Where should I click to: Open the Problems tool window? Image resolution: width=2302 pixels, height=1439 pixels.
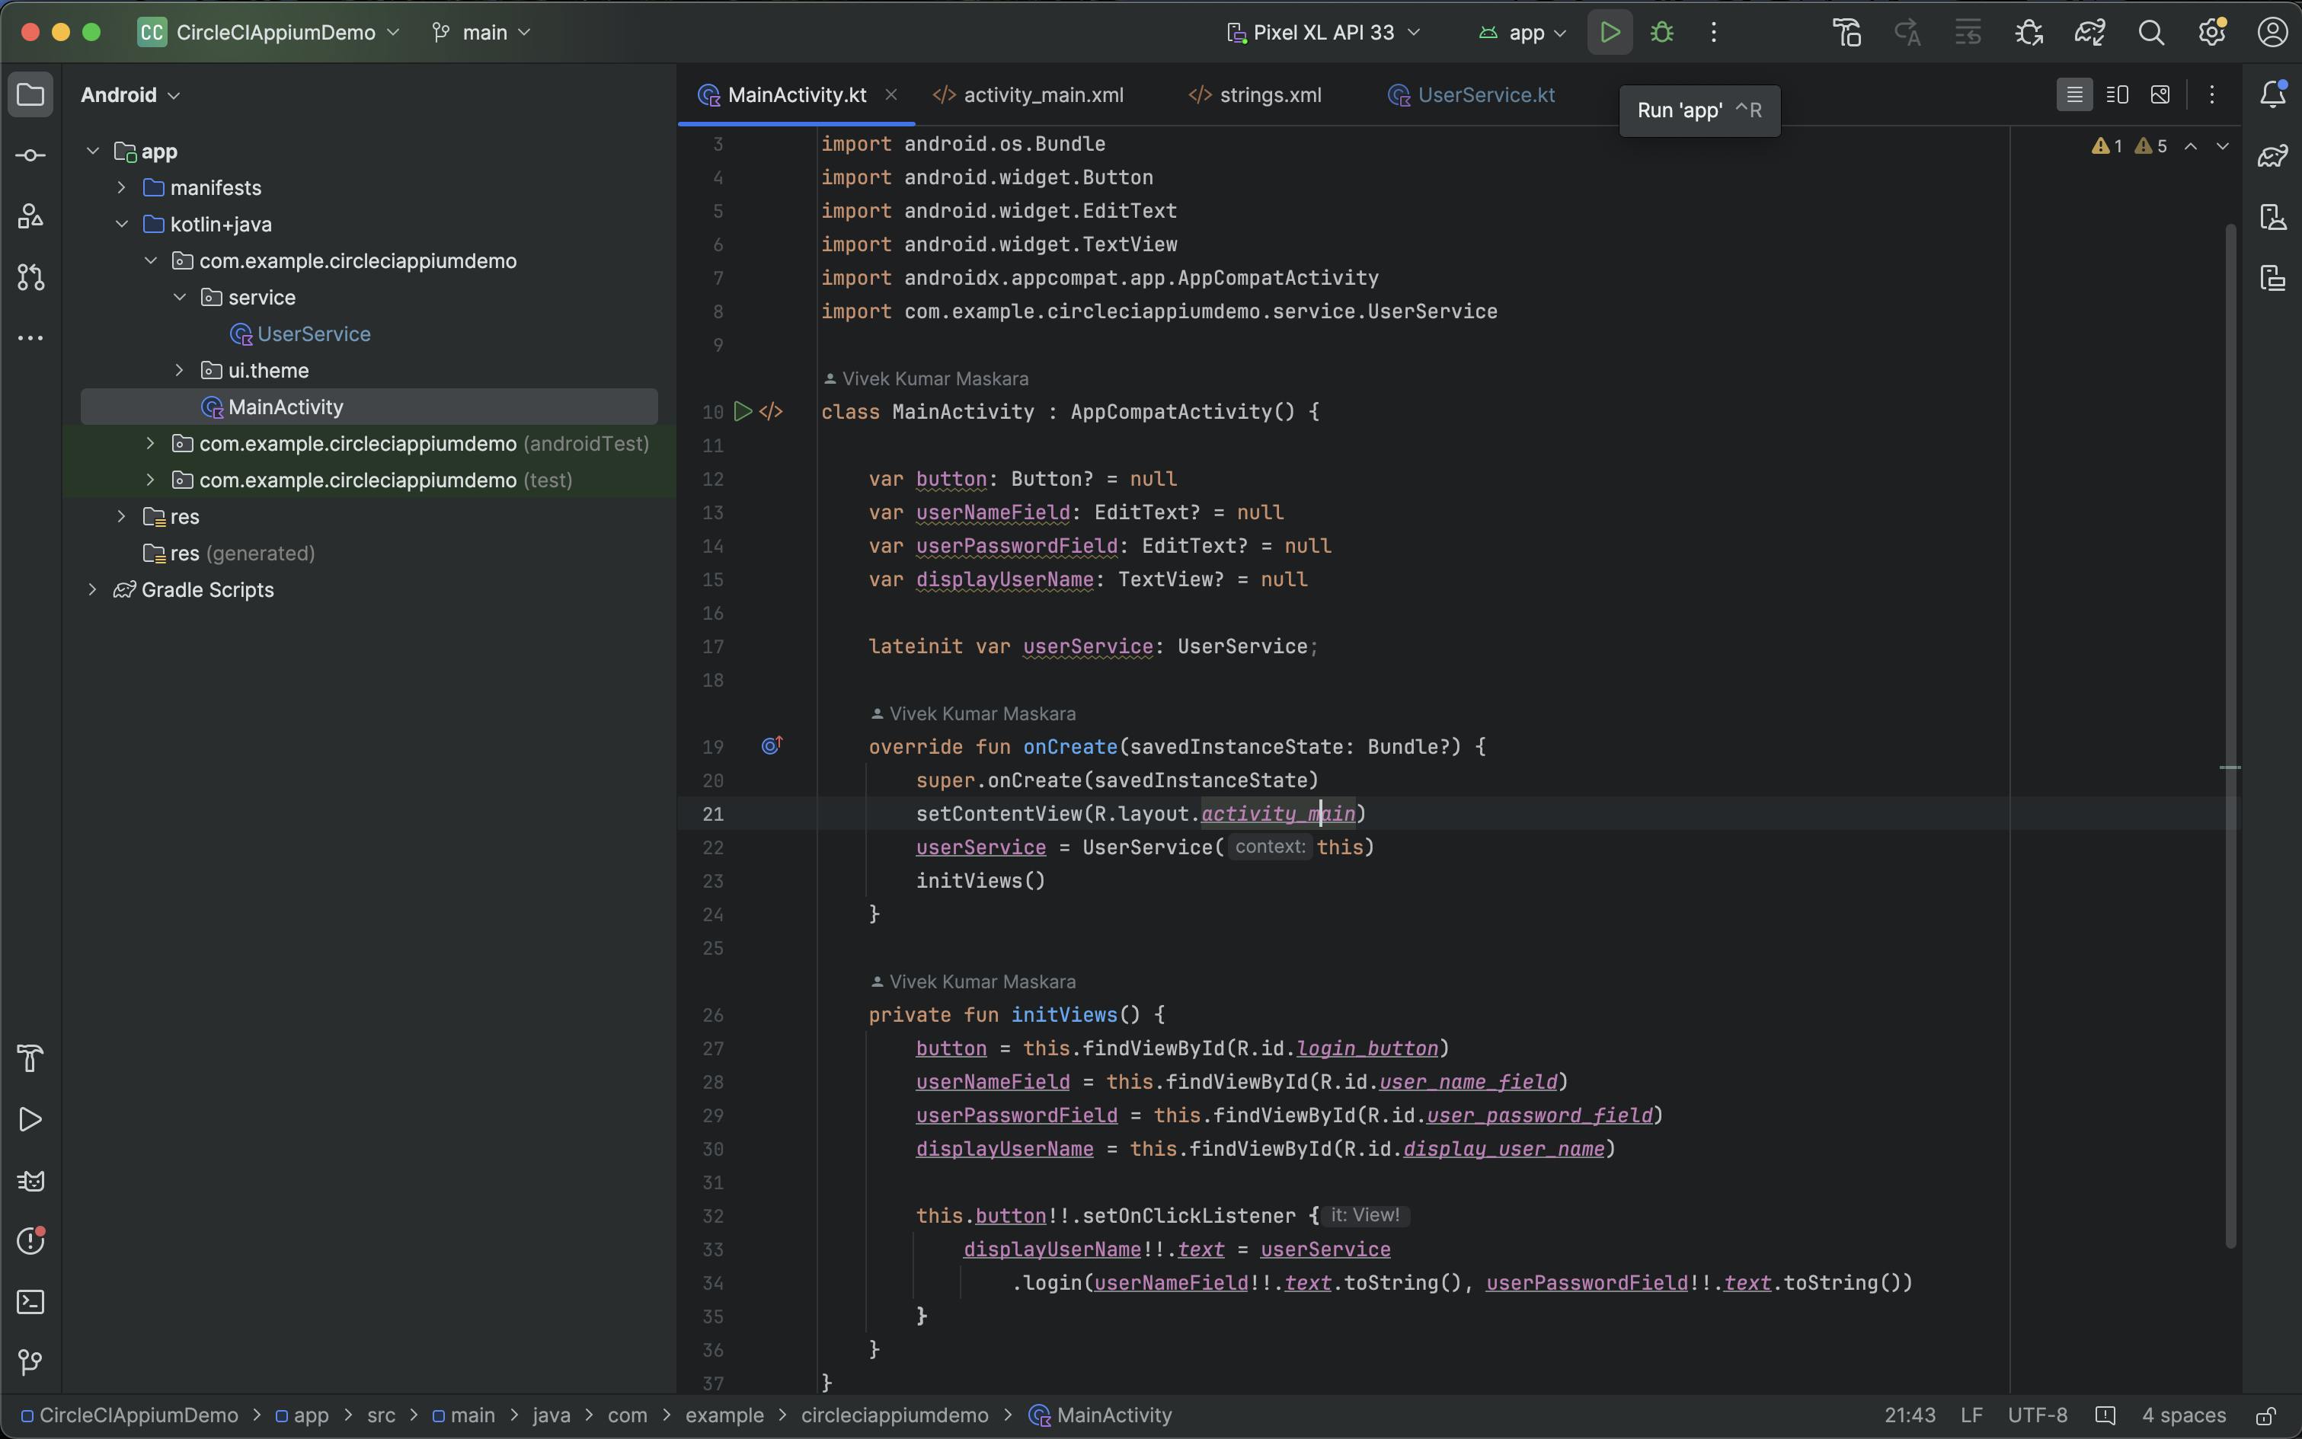31,1240
